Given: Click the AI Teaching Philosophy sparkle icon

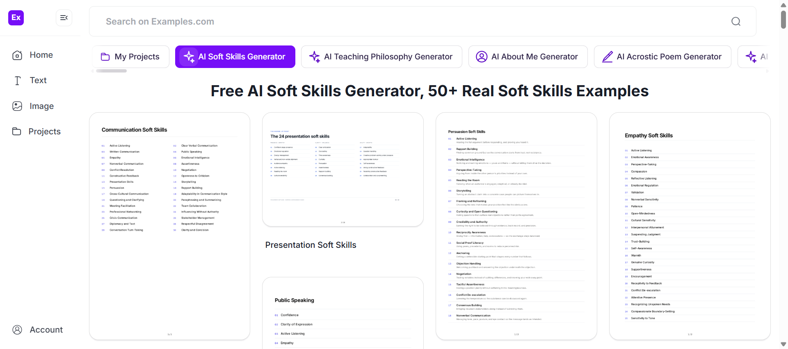Looking at the screenshot, I should tap(315, 57).
